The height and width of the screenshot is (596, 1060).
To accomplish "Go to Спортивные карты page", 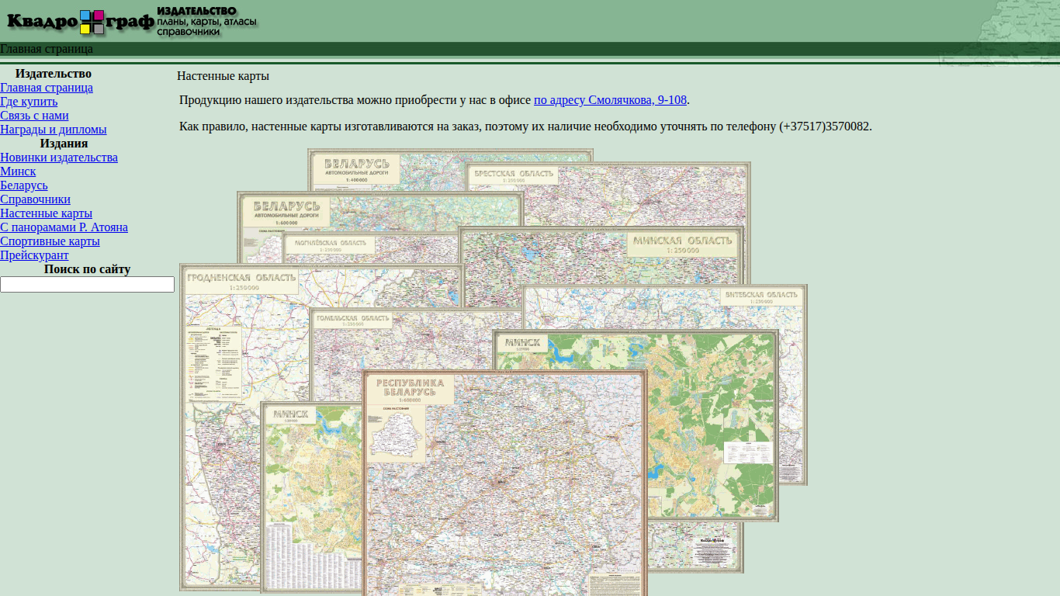I will pos(50,241).
